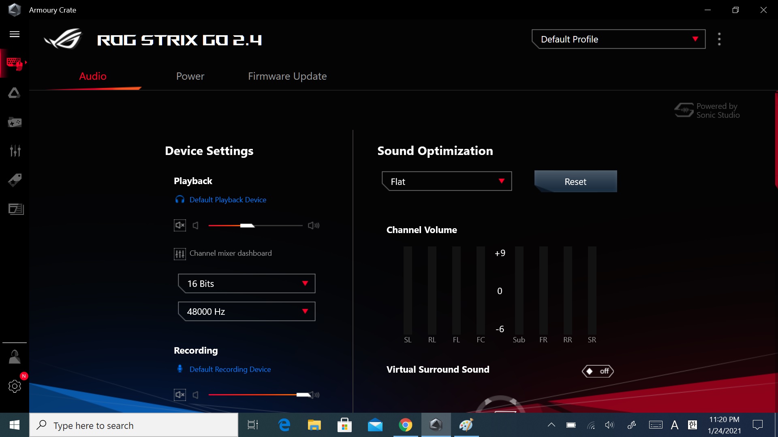Expand the Default Profile dropdown
The image size is (778, 437).
(x=618, y=39)
